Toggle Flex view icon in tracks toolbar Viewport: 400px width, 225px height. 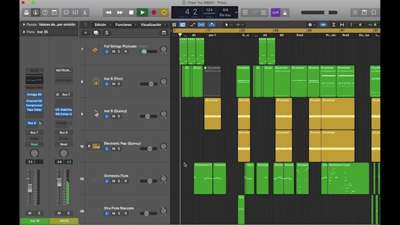pos(201,25)
